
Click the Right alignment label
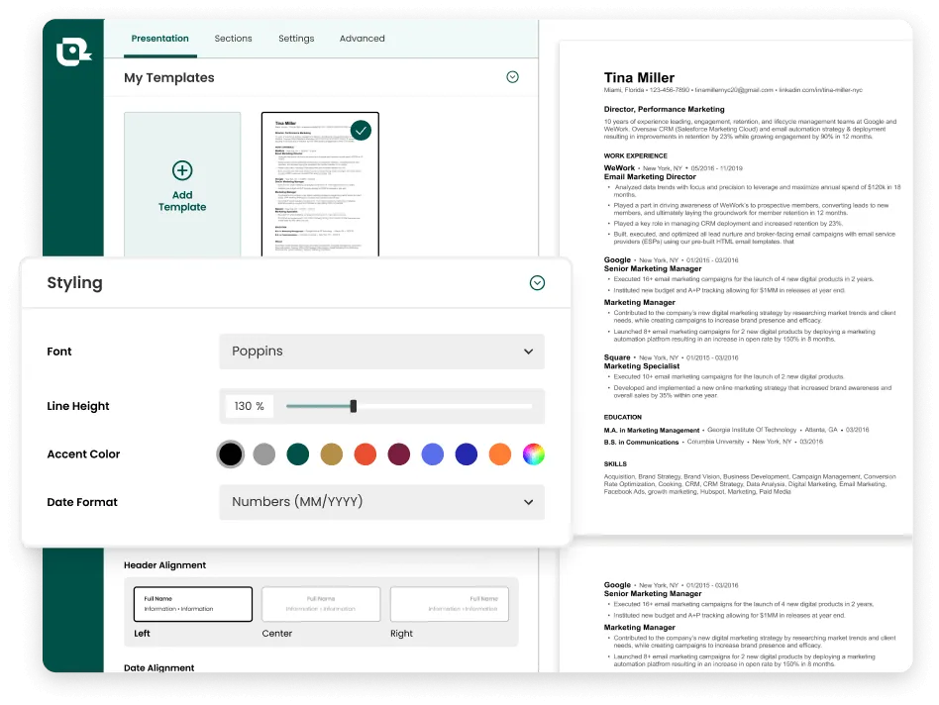click(401, 633)
